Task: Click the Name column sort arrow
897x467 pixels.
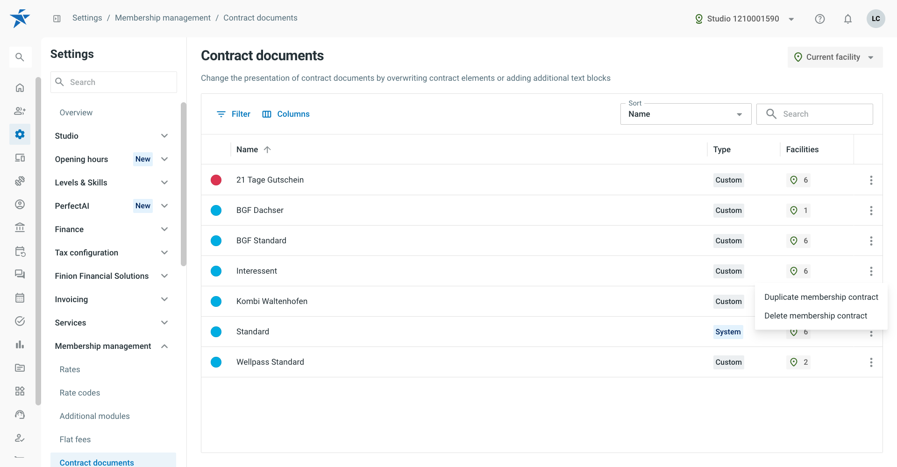Action: [267, 150]
